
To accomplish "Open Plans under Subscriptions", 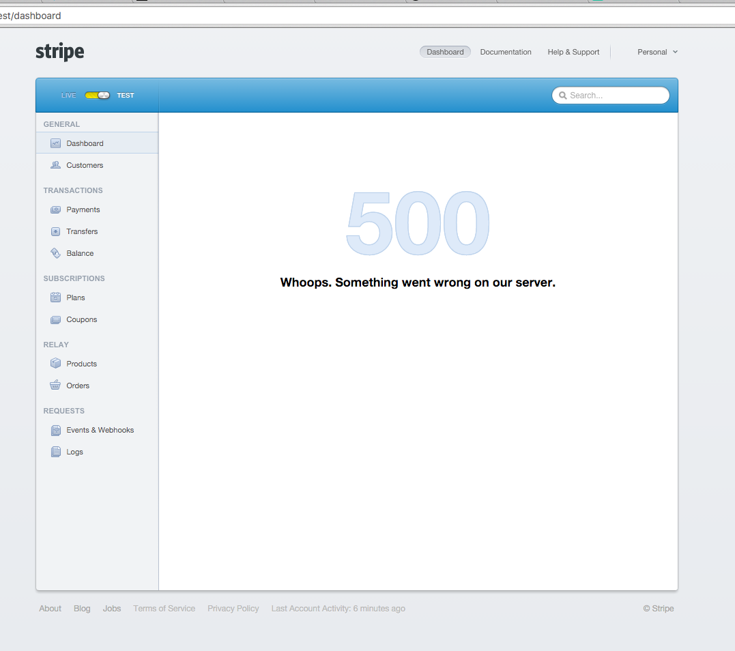I will [97, 298].
